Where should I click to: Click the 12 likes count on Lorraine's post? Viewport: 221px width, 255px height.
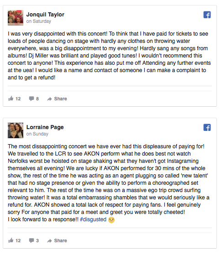(18, 240)
